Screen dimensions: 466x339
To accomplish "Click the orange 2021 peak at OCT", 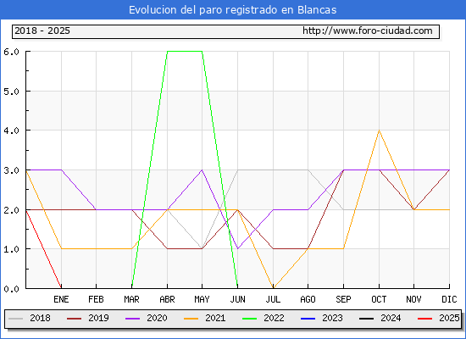I will coord(379,131).
